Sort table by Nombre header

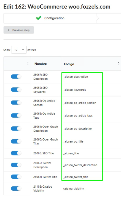(x=41, y=64)
